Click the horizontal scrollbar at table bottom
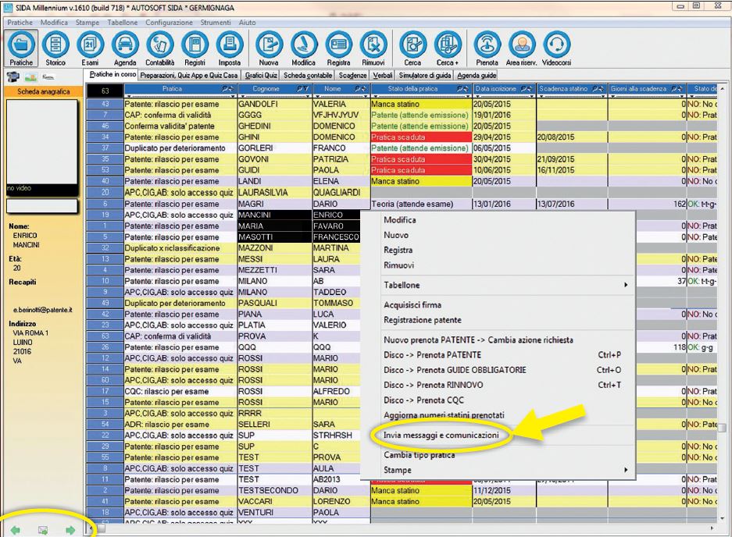 [391, 528]
